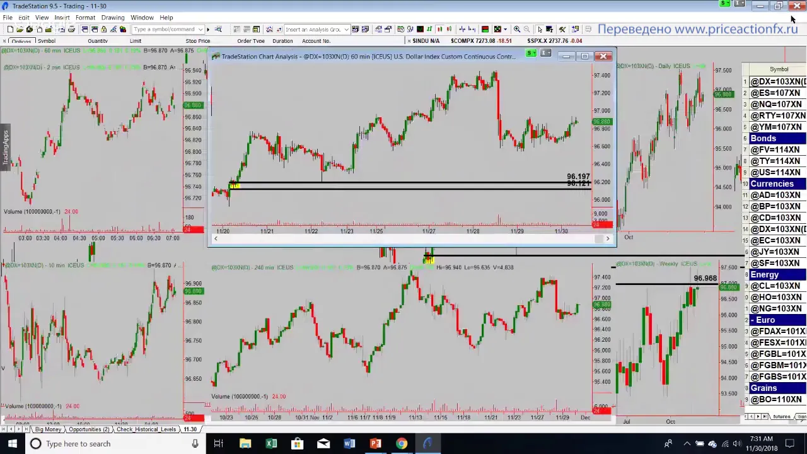Image resolution: width=807 pixels, height=454 pixels.
Task: Close the order bar with the X
Action: [x=4, y=41]
